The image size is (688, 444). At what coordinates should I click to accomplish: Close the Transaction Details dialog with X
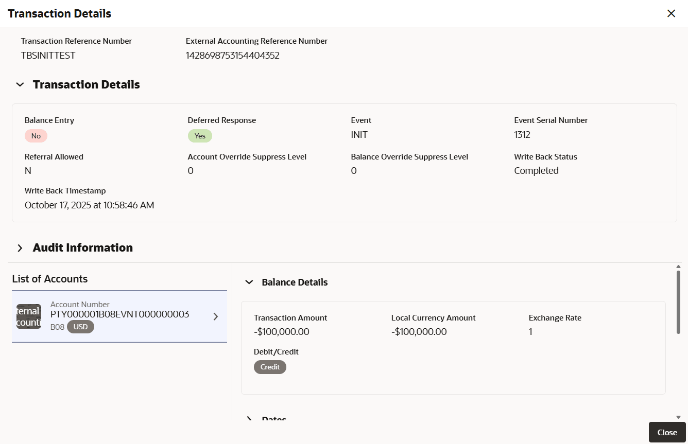point(671,14)
